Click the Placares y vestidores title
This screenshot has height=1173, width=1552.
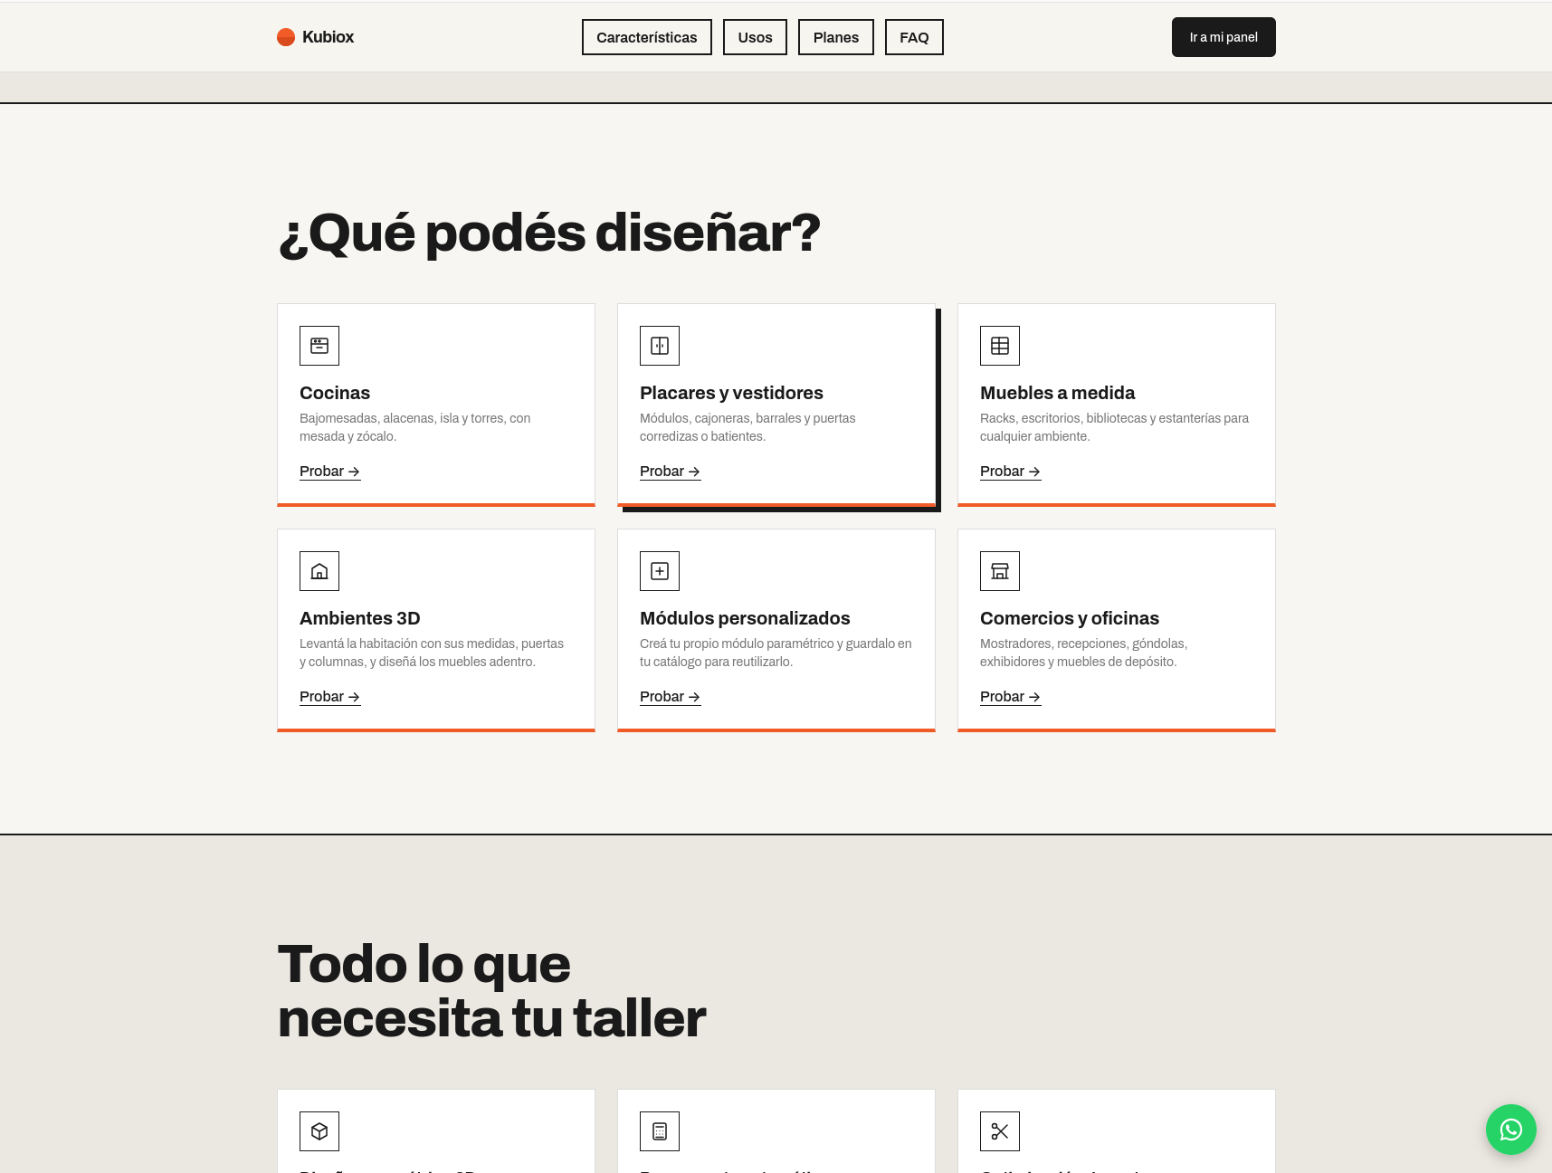click(731, 393)
